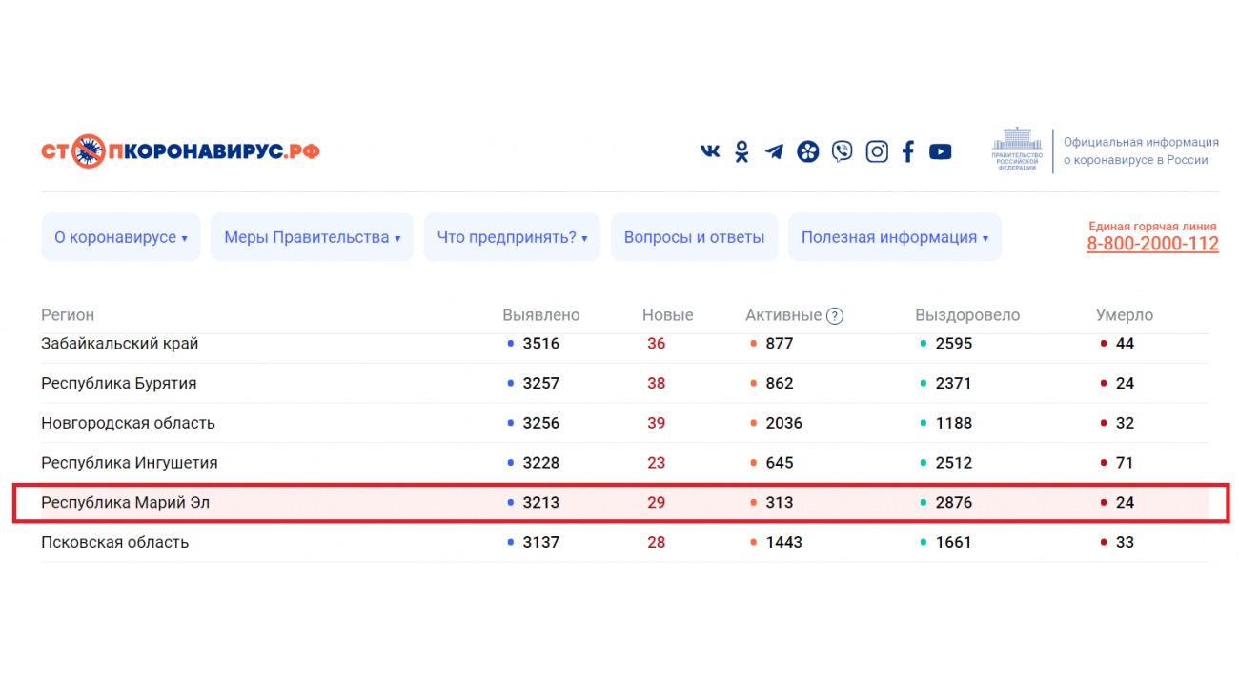Go to the стопкоронавирус.рф home logo
This screenshot has width=1239, height=698.
[180, 151]
